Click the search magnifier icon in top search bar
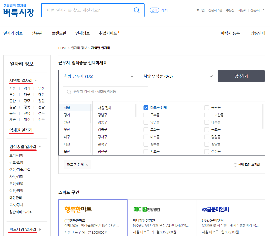The width and height of the screenshot is (270, 236). pyautogui.click(x=136, y=10)
